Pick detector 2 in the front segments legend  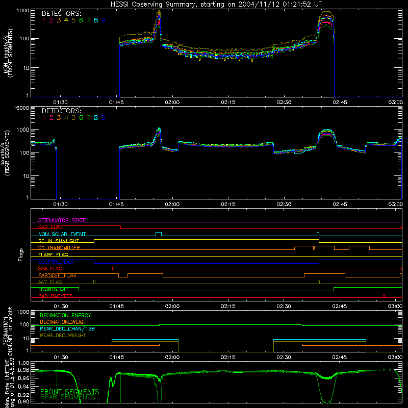coord(52,20)
